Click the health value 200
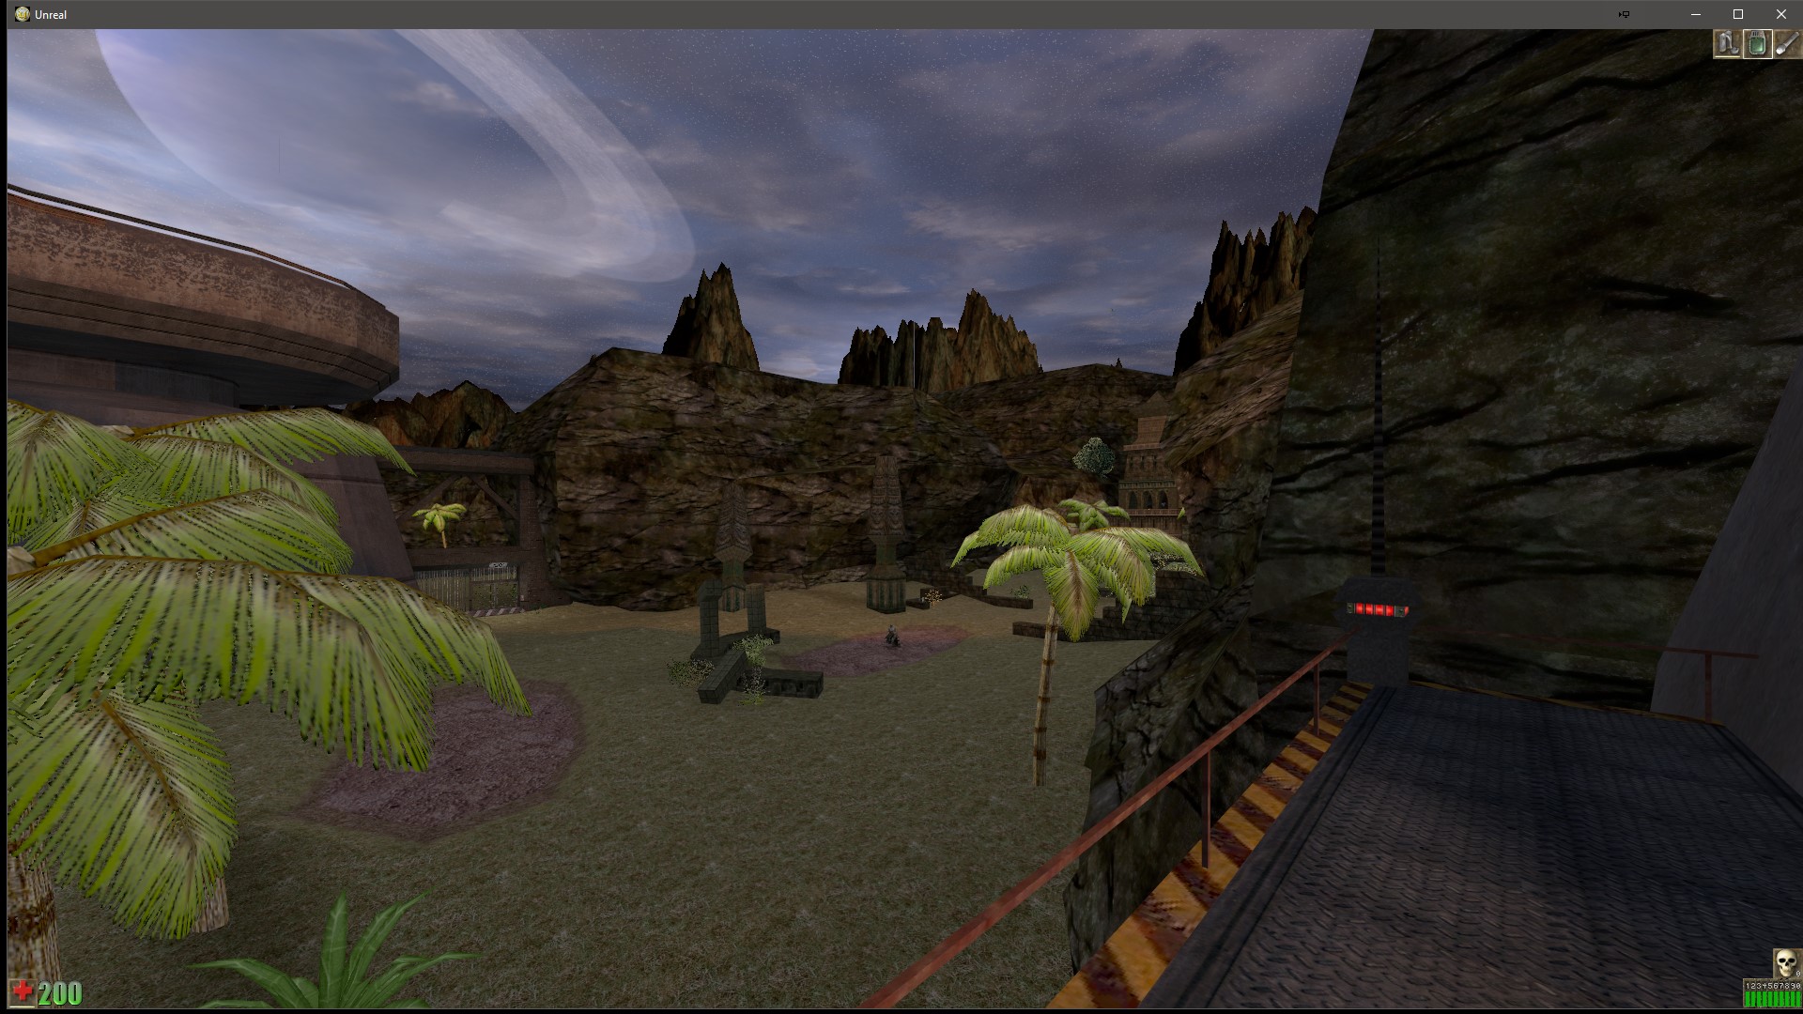This screenshot has height=1014, width=1803. pos(60,993)
